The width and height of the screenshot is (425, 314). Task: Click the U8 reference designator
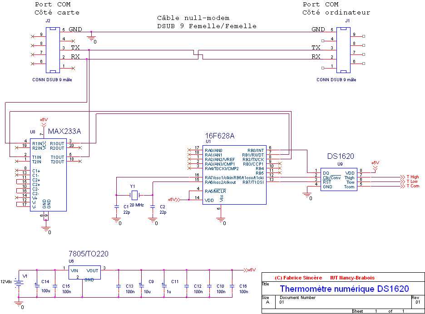point(33,132)
